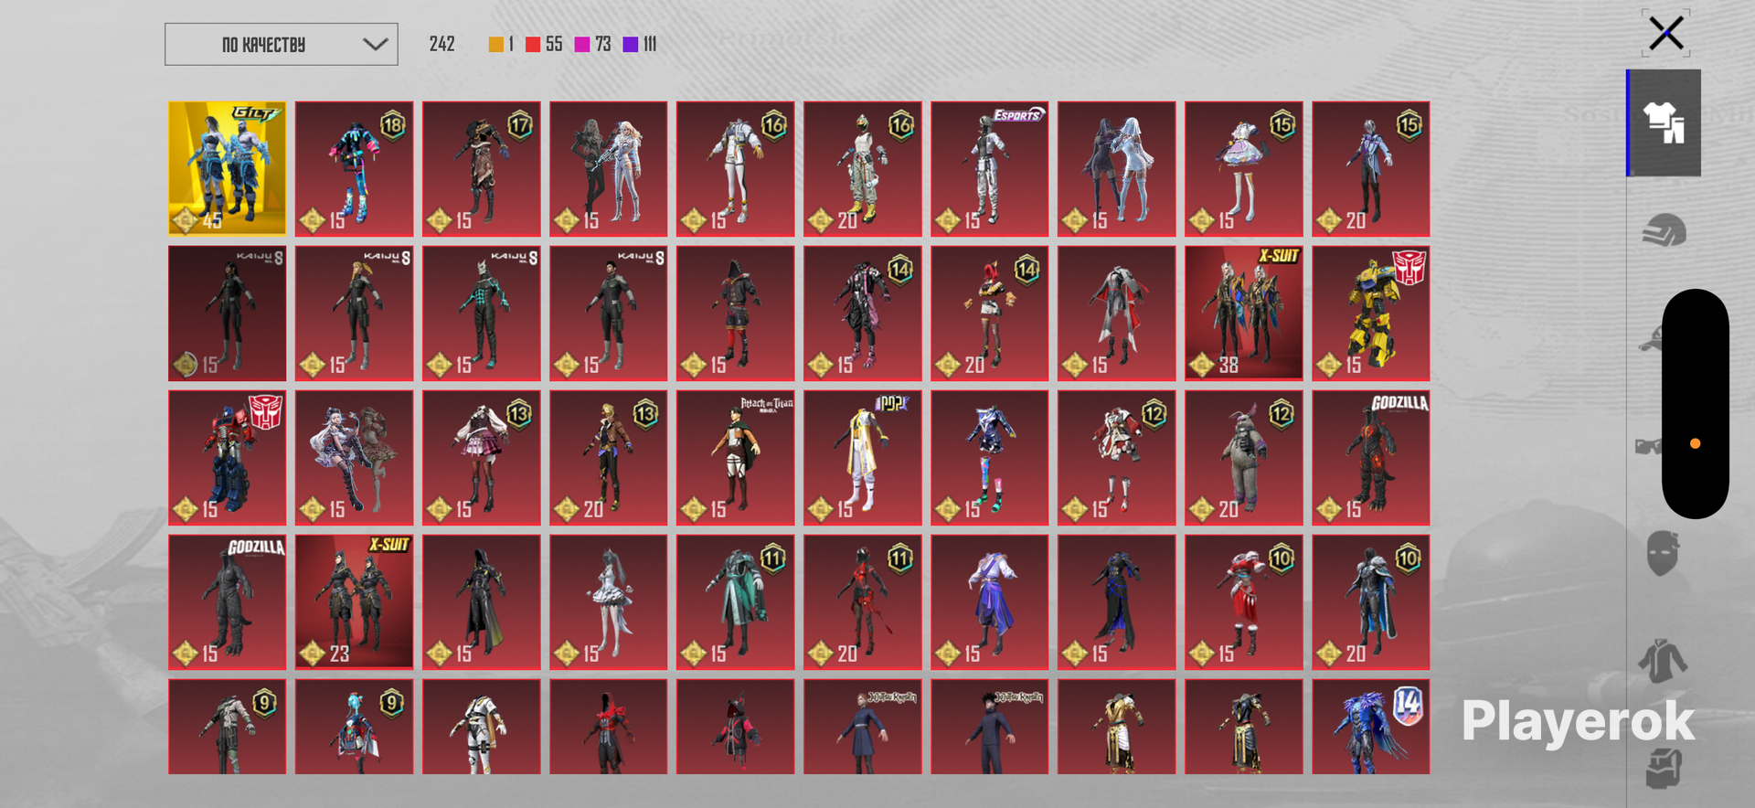Select the red-haired outfit with level 14 hexagon
The height and width of the screenshot is (808, 1755).
989,314
